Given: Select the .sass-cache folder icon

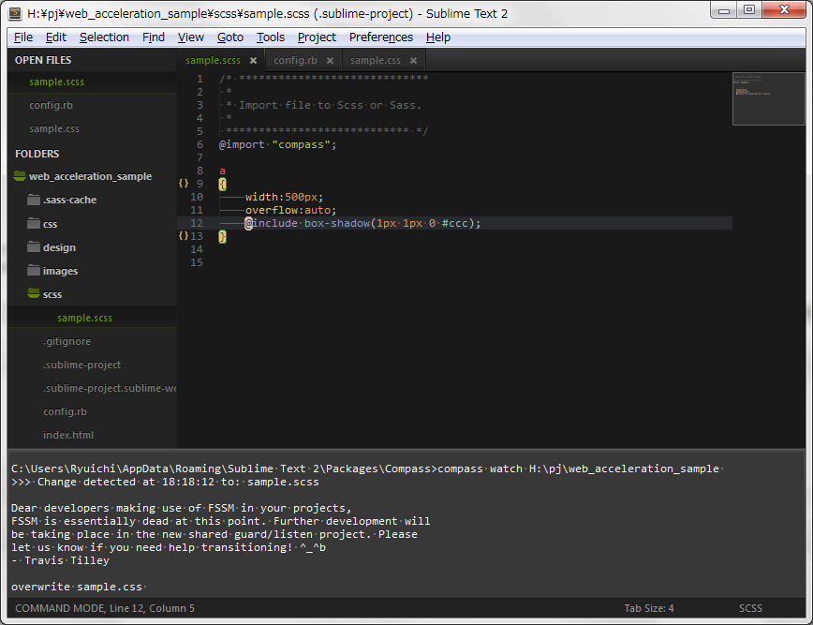Looking at the screenshot, I should point(34,199).
